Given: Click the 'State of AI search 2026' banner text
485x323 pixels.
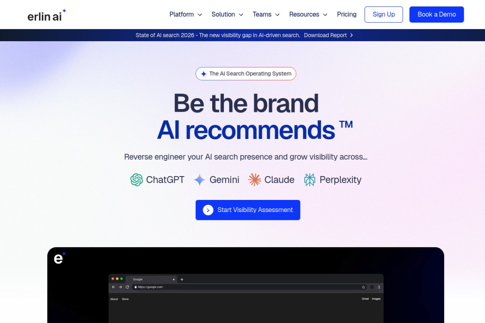Looking at the screenshot, I should pos(218,35).
